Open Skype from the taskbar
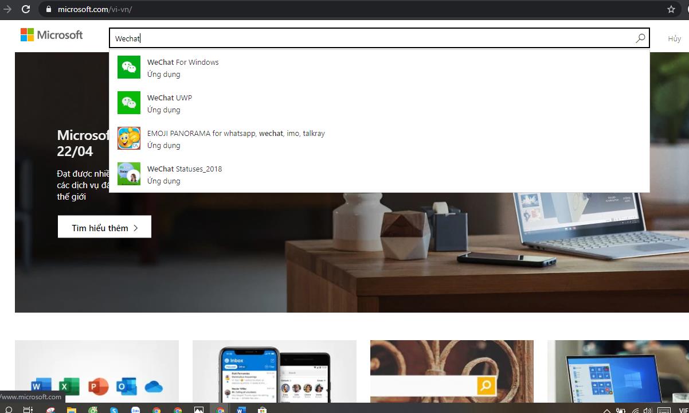689x413 pixels. (x=114, y=410)
